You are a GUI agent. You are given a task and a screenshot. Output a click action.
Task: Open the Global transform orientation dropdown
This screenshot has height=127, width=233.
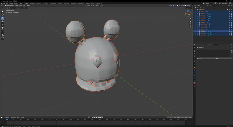click(x=89, y=5)
